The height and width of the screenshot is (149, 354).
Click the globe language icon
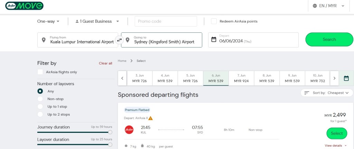pos(315,6)
